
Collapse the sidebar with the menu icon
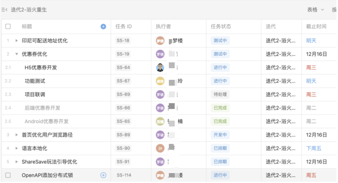point(4,10)
